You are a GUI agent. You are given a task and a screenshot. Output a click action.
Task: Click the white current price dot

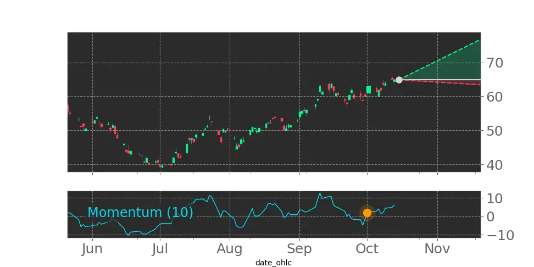(x=399, y=80)
